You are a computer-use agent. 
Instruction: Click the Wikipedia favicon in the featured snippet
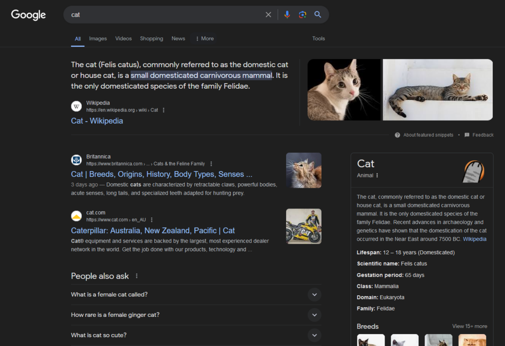click(76, 106)
